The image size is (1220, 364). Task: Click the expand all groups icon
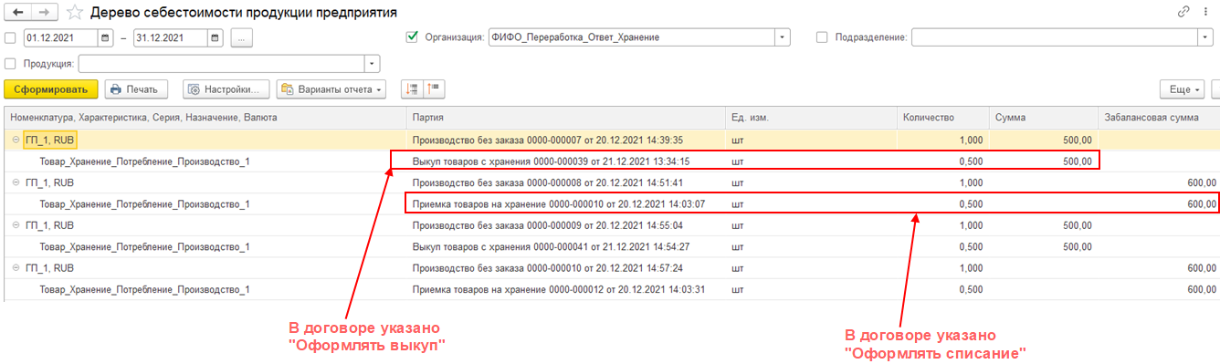411,88
